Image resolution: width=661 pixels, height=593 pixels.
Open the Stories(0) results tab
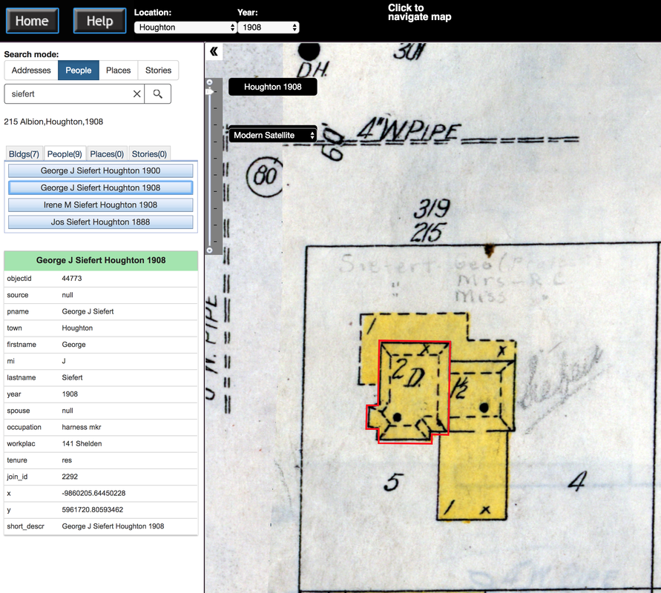[149, 154]
